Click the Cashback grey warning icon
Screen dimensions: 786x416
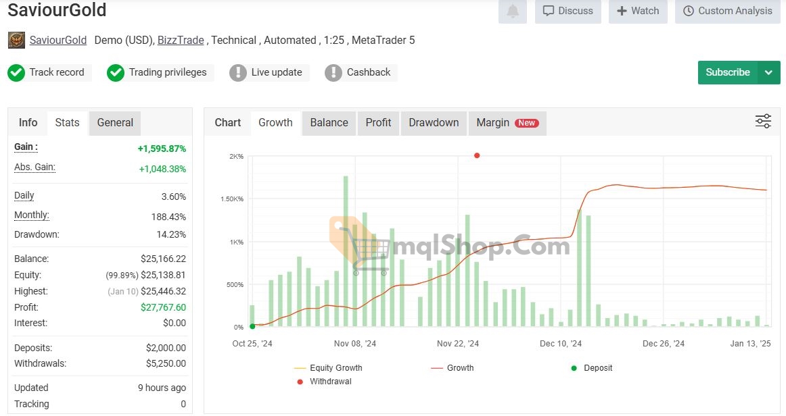[x=333, y=72]
